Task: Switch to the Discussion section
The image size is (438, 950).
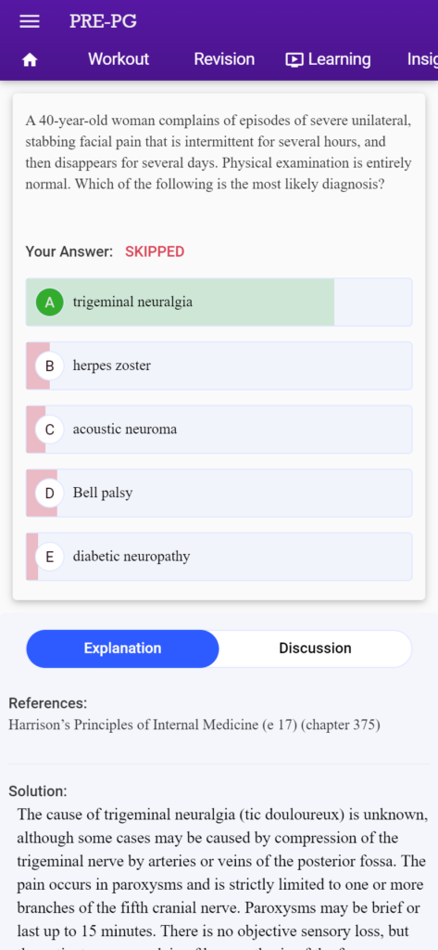Action: [x=315, y=648]
